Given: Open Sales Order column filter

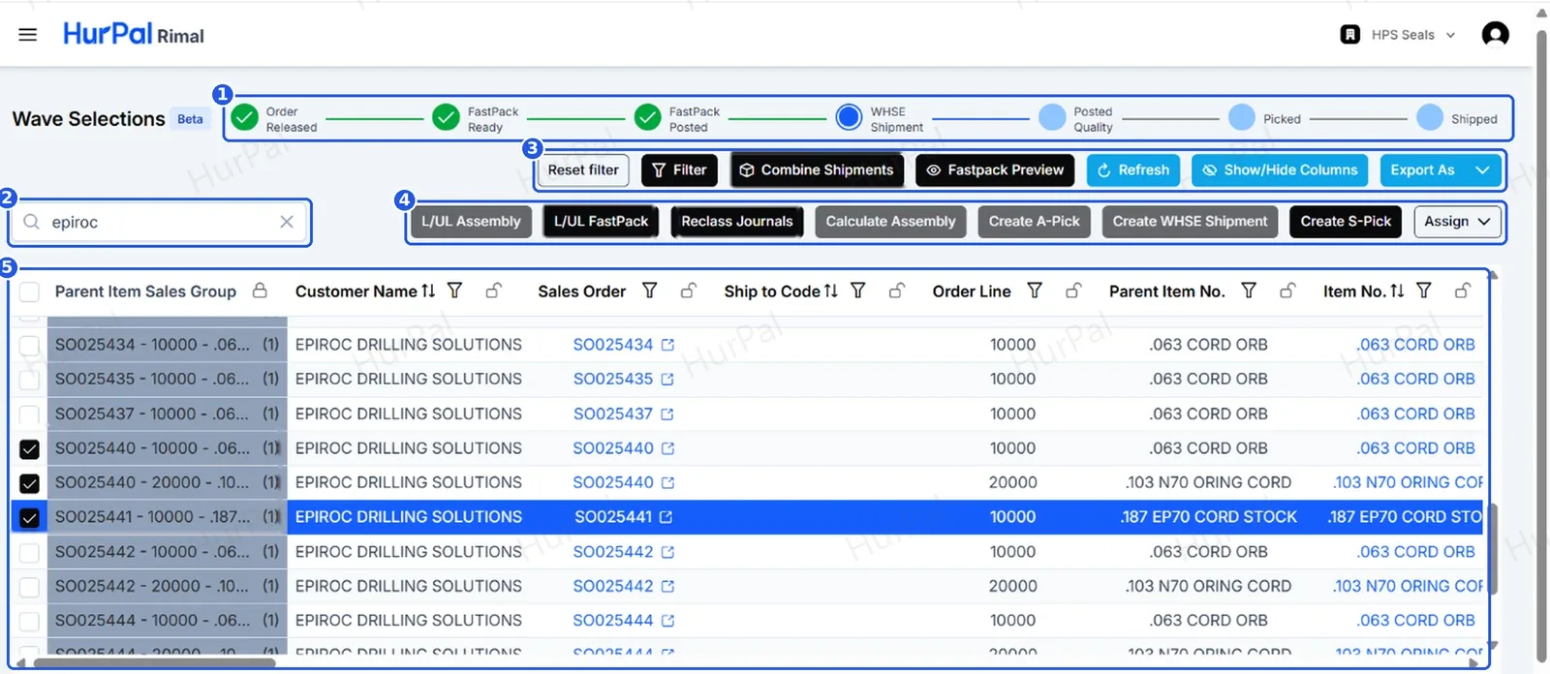Looking at the screenshot, I should pyautogui.click(x=650, y=291).
